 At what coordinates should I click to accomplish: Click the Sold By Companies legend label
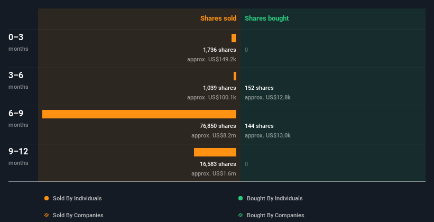(x=78, y=215)
